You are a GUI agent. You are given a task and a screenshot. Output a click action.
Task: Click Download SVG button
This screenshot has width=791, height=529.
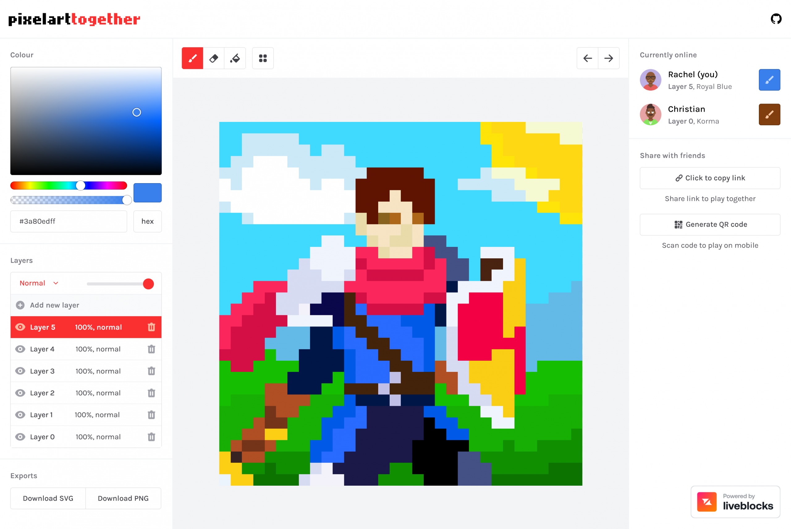(x=48, y=498)
